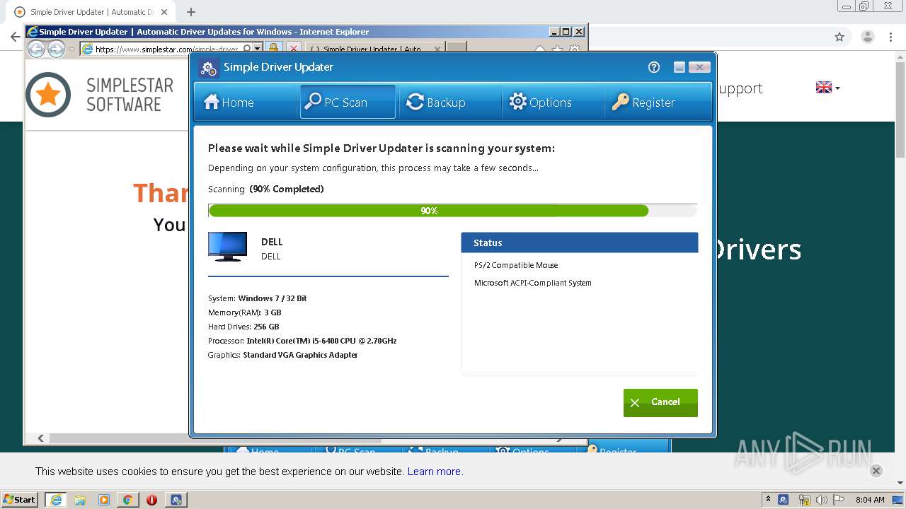Image resolution: width=906 pixels, height=509 pixels.
Task: Open the volume speaker tray icon
Action: point(822,500)
